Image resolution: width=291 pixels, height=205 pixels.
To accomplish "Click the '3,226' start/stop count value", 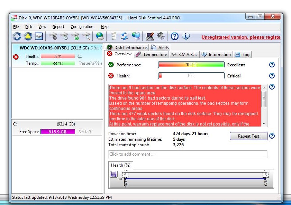I will click(178, 145).
